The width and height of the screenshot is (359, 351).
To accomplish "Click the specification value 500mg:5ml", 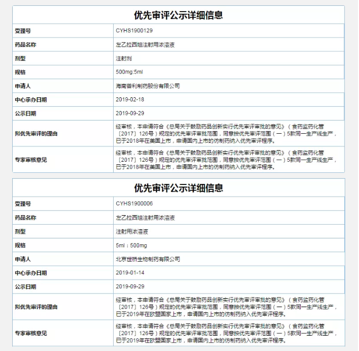I will 129,72.
